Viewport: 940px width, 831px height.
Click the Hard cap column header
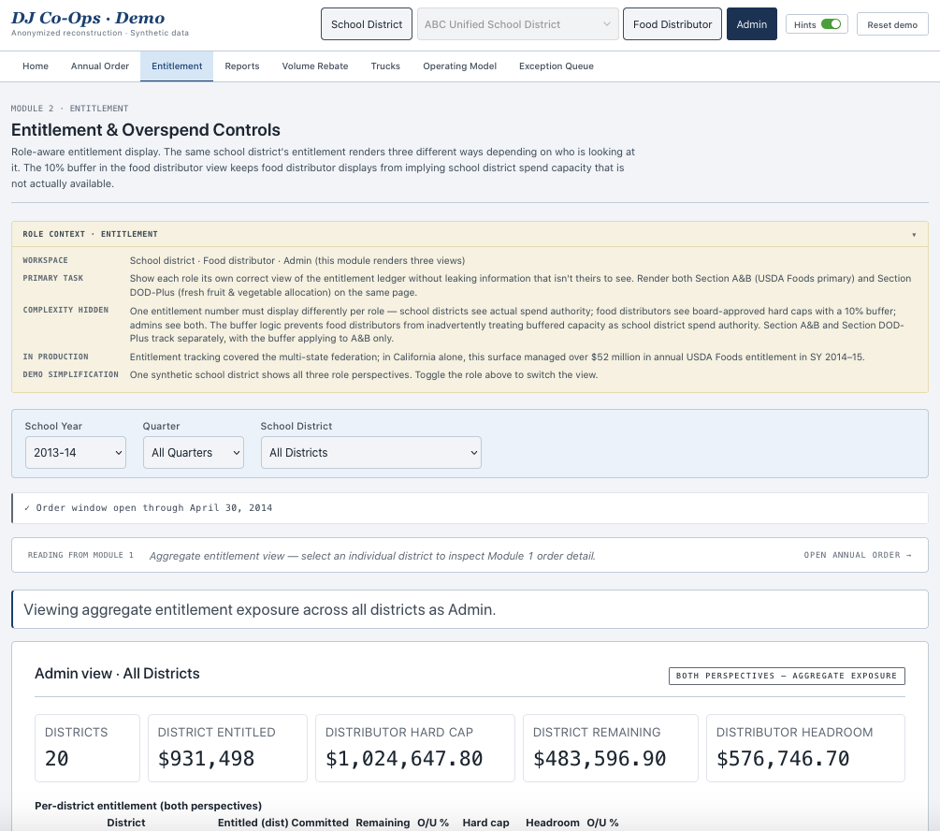tap(485, 823)
